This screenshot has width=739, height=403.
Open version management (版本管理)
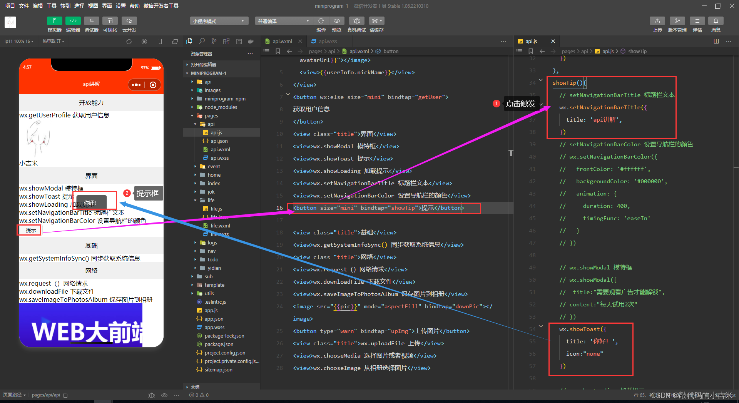[677, 21]
